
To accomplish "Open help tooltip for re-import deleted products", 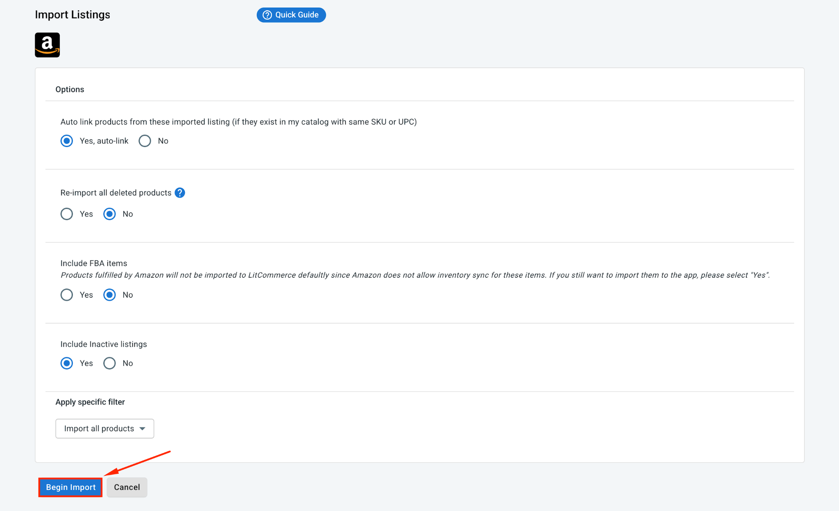I will point(180,193).
